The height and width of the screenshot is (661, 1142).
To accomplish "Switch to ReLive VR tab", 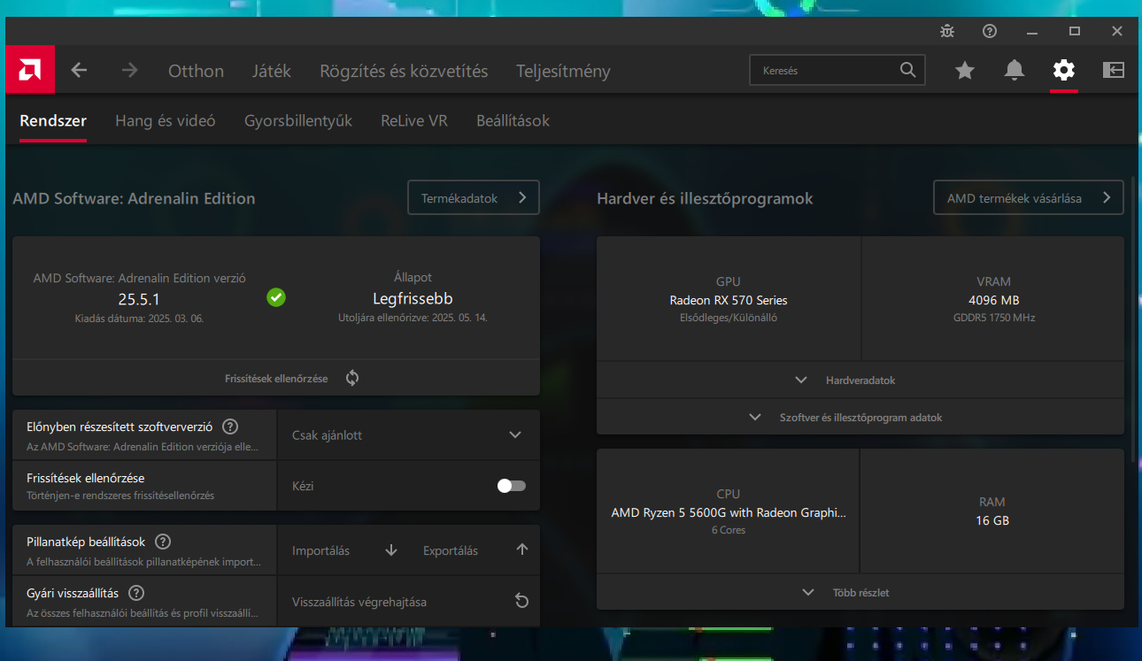I will pyautogui.click(x=414, y=120).
